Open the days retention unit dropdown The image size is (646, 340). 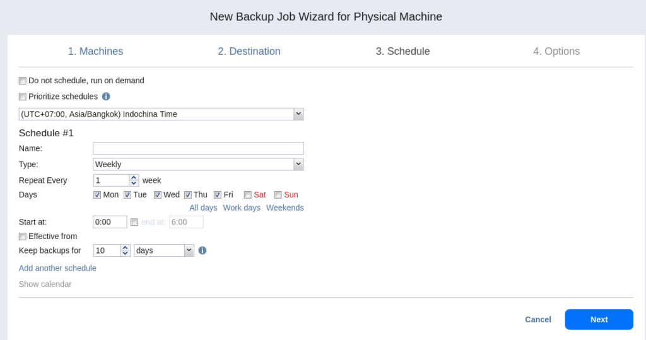189,250
